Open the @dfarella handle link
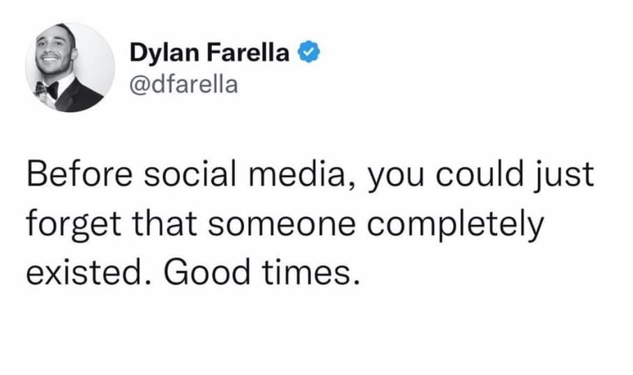 coord(183,84)
